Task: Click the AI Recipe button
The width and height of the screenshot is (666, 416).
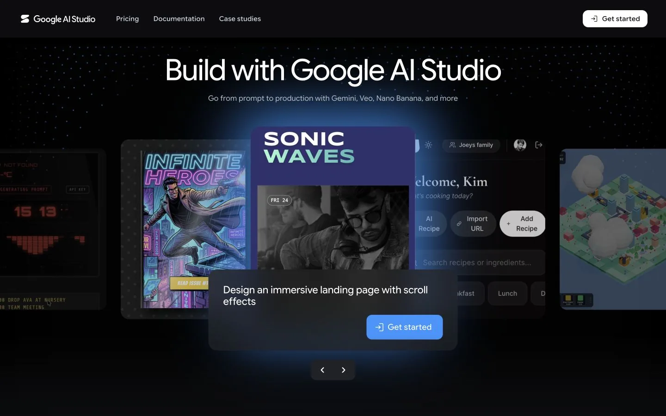Action: coord(431,224)
